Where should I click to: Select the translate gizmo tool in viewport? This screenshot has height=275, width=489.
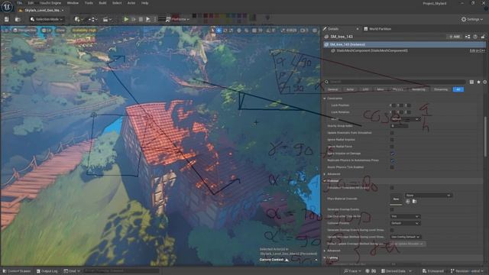(x=219, y=31)
